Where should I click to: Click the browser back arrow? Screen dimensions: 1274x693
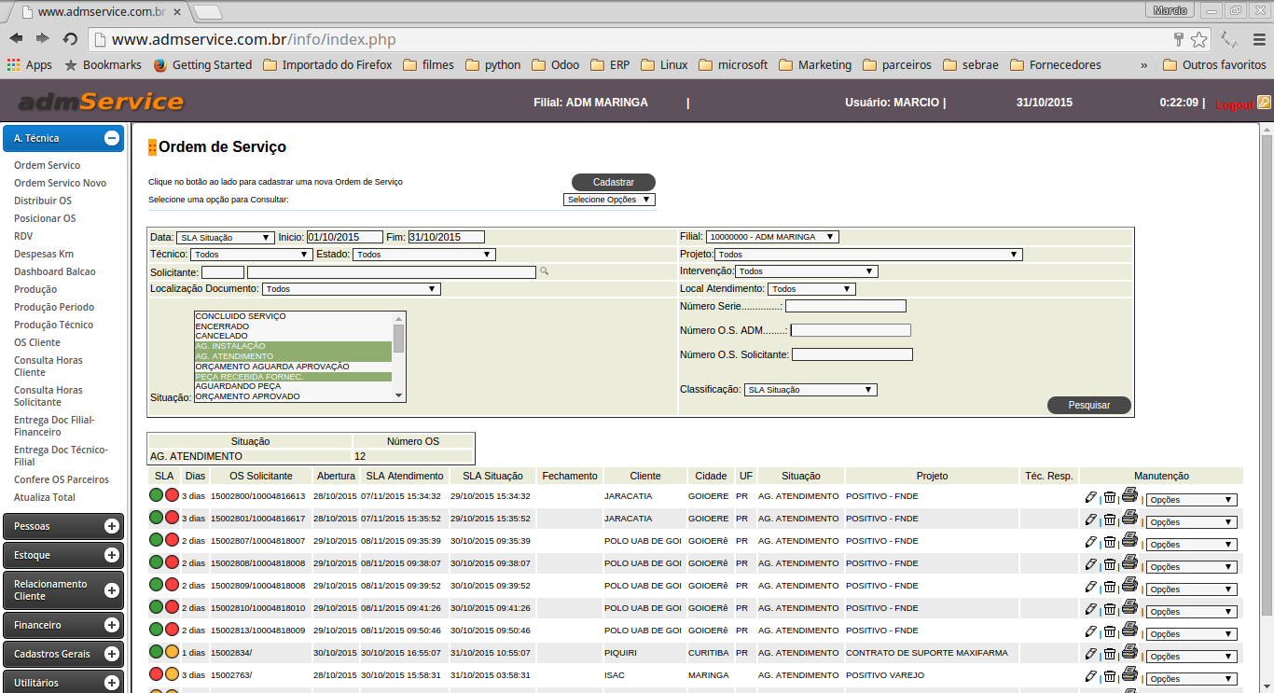17,39
